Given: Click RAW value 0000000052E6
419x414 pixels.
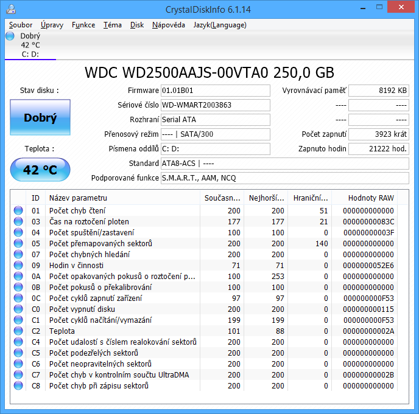Looking at the screenshot, I should pyautogui.click(x=368, y=266).
